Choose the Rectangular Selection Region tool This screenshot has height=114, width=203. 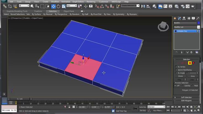42,6
